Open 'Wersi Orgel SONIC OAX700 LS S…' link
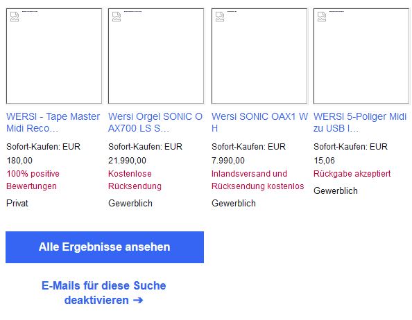The image size is (412, 320). (x=155, y=122)
